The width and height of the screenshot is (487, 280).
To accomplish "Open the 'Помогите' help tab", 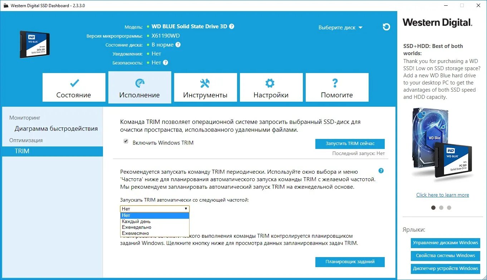I will pos(337,88).
